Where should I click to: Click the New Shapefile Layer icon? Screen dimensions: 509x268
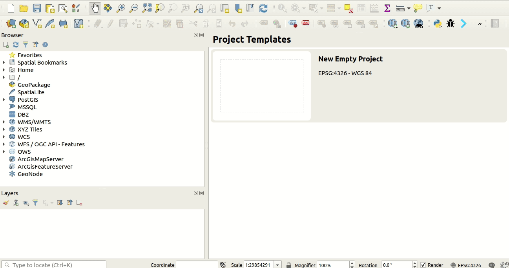(x=37, y=24)
